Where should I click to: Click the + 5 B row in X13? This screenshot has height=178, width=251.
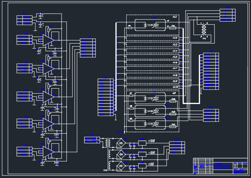point(177,149)
